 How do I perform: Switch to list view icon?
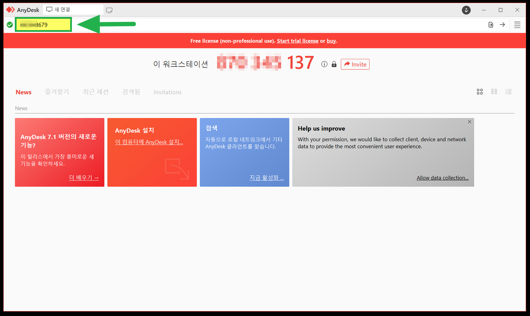tap(509, 92)
